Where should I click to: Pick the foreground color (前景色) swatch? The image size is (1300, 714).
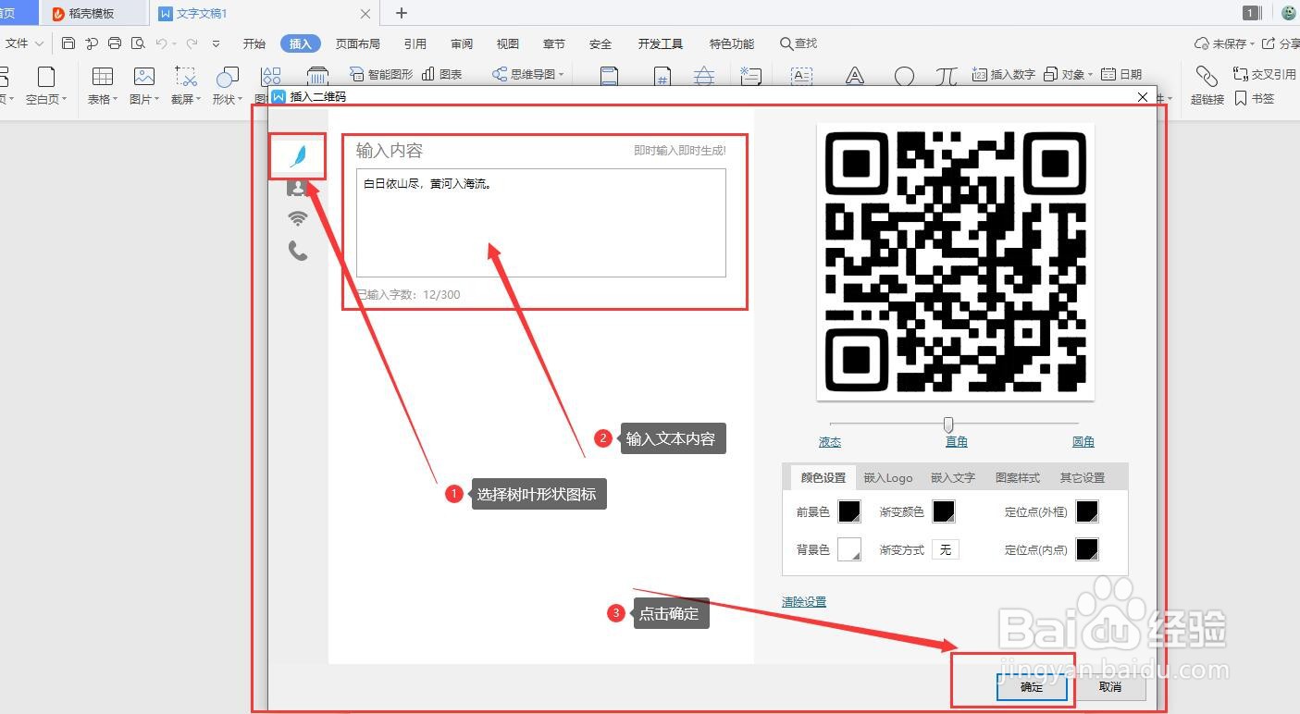click(x=849, y=511)
